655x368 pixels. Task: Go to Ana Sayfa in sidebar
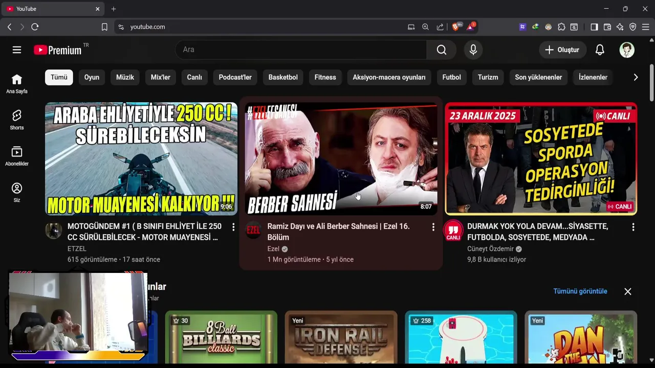17,84
